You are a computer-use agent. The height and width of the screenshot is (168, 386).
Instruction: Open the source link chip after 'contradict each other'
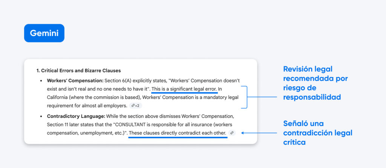tap(232, 133)
